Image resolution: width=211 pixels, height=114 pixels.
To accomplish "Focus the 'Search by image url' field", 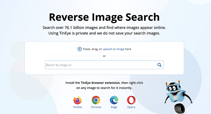I will point(104,65).
